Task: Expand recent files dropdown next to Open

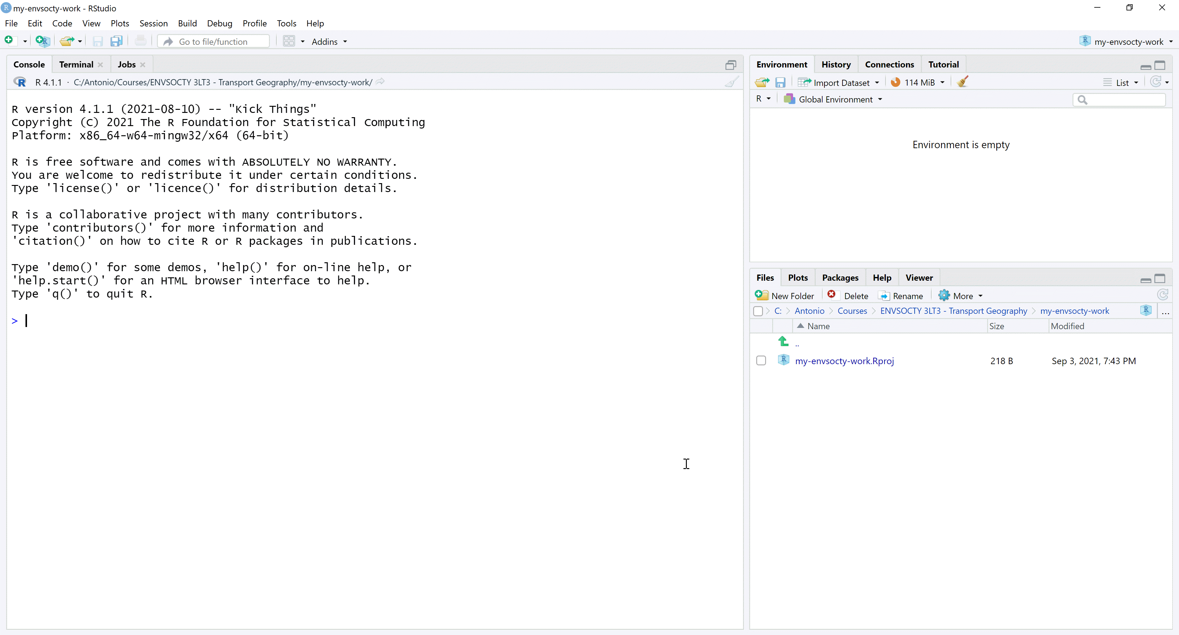Action: (80, 42)
